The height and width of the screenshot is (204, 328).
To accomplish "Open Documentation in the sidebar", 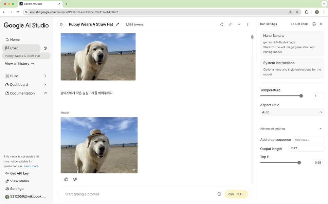I will [x=26, y=93].
